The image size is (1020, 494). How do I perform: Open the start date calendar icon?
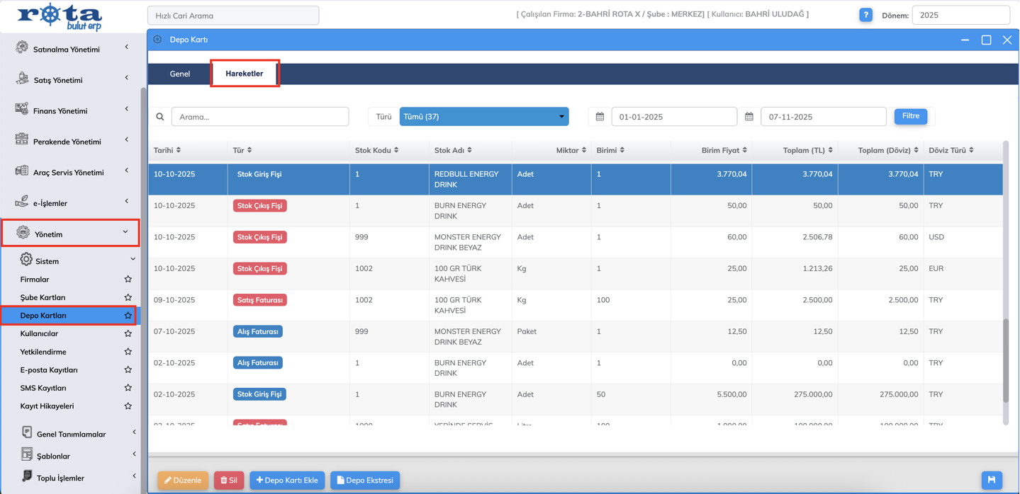pos(600,117)
